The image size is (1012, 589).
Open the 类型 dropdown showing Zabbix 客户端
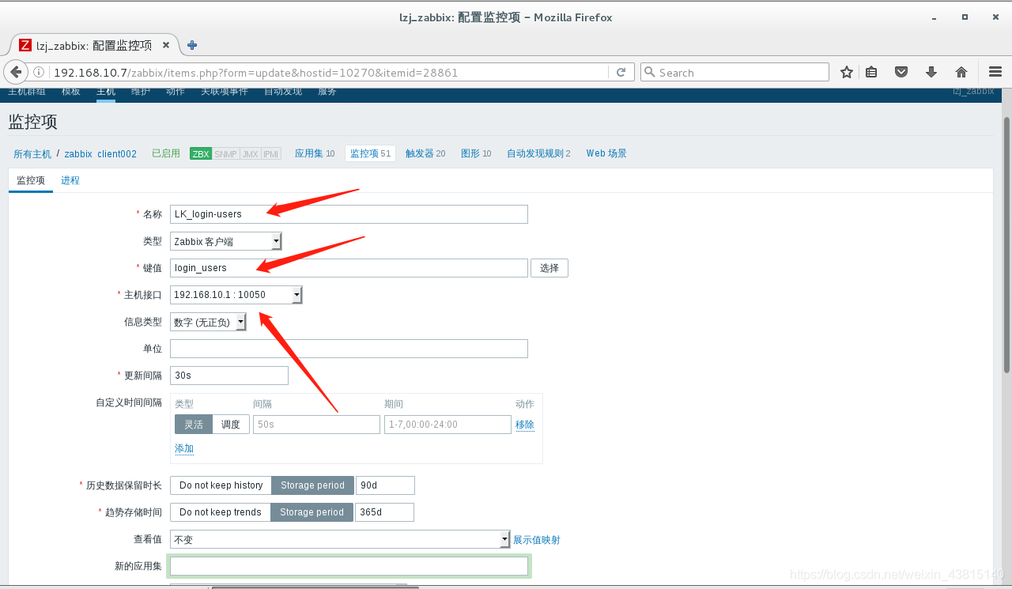coord(226,241)
